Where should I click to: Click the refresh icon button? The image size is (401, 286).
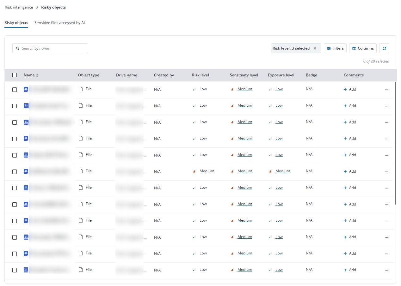coord(384,48)
